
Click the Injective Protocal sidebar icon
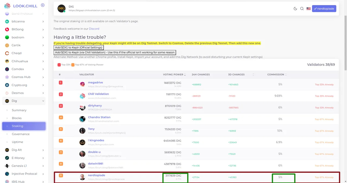[7, 174]
